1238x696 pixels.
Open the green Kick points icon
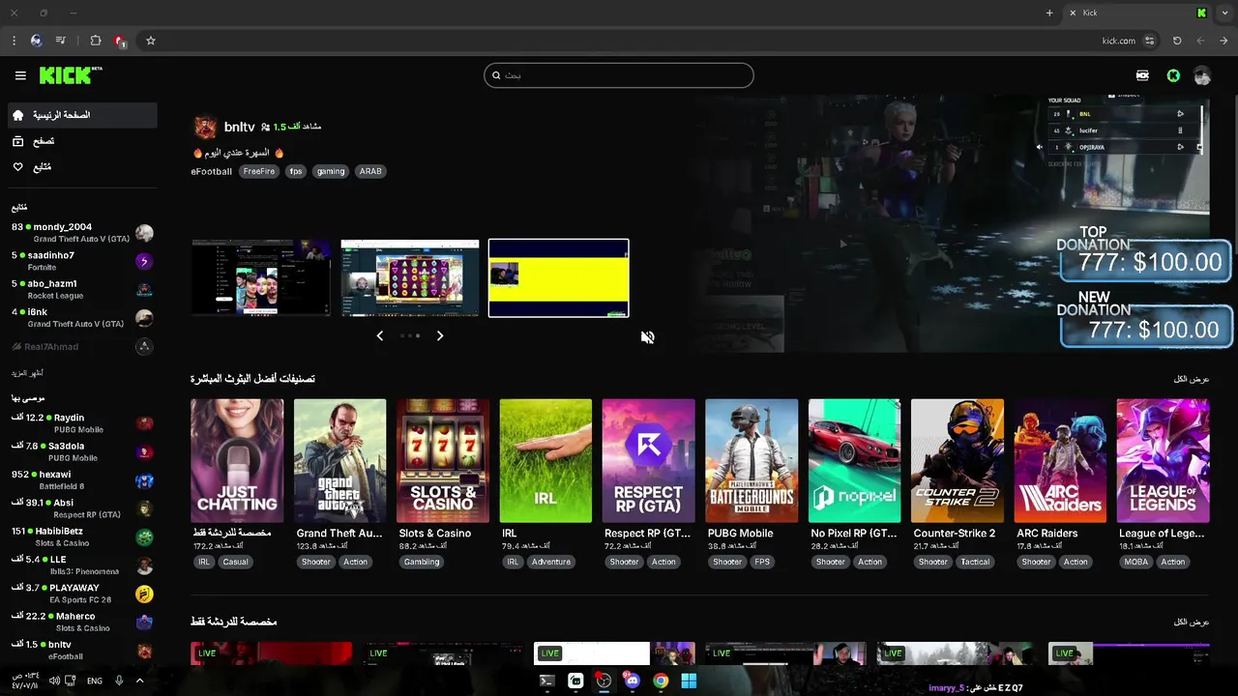click(1173, 75)
